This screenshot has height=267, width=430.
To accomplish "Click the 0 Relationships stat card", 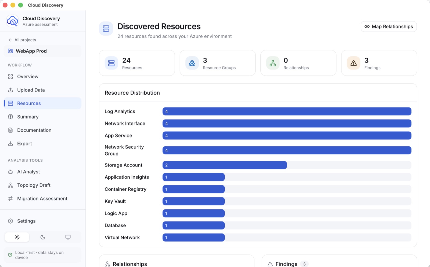I will pos(298,63).
